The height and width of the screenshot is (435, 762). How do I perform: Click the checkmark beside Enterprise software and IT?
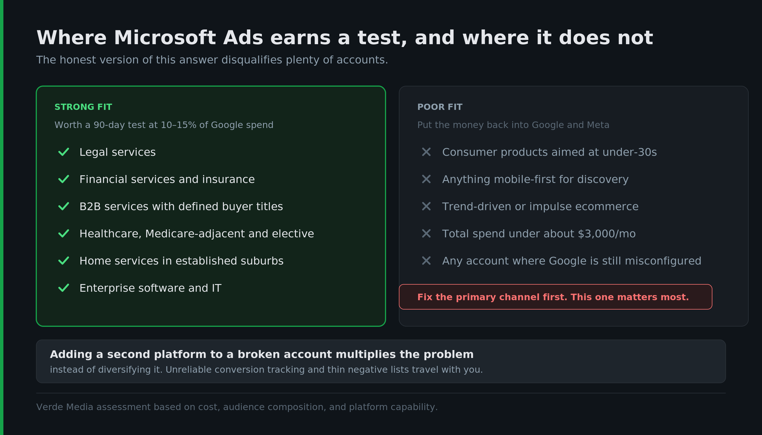64,288
